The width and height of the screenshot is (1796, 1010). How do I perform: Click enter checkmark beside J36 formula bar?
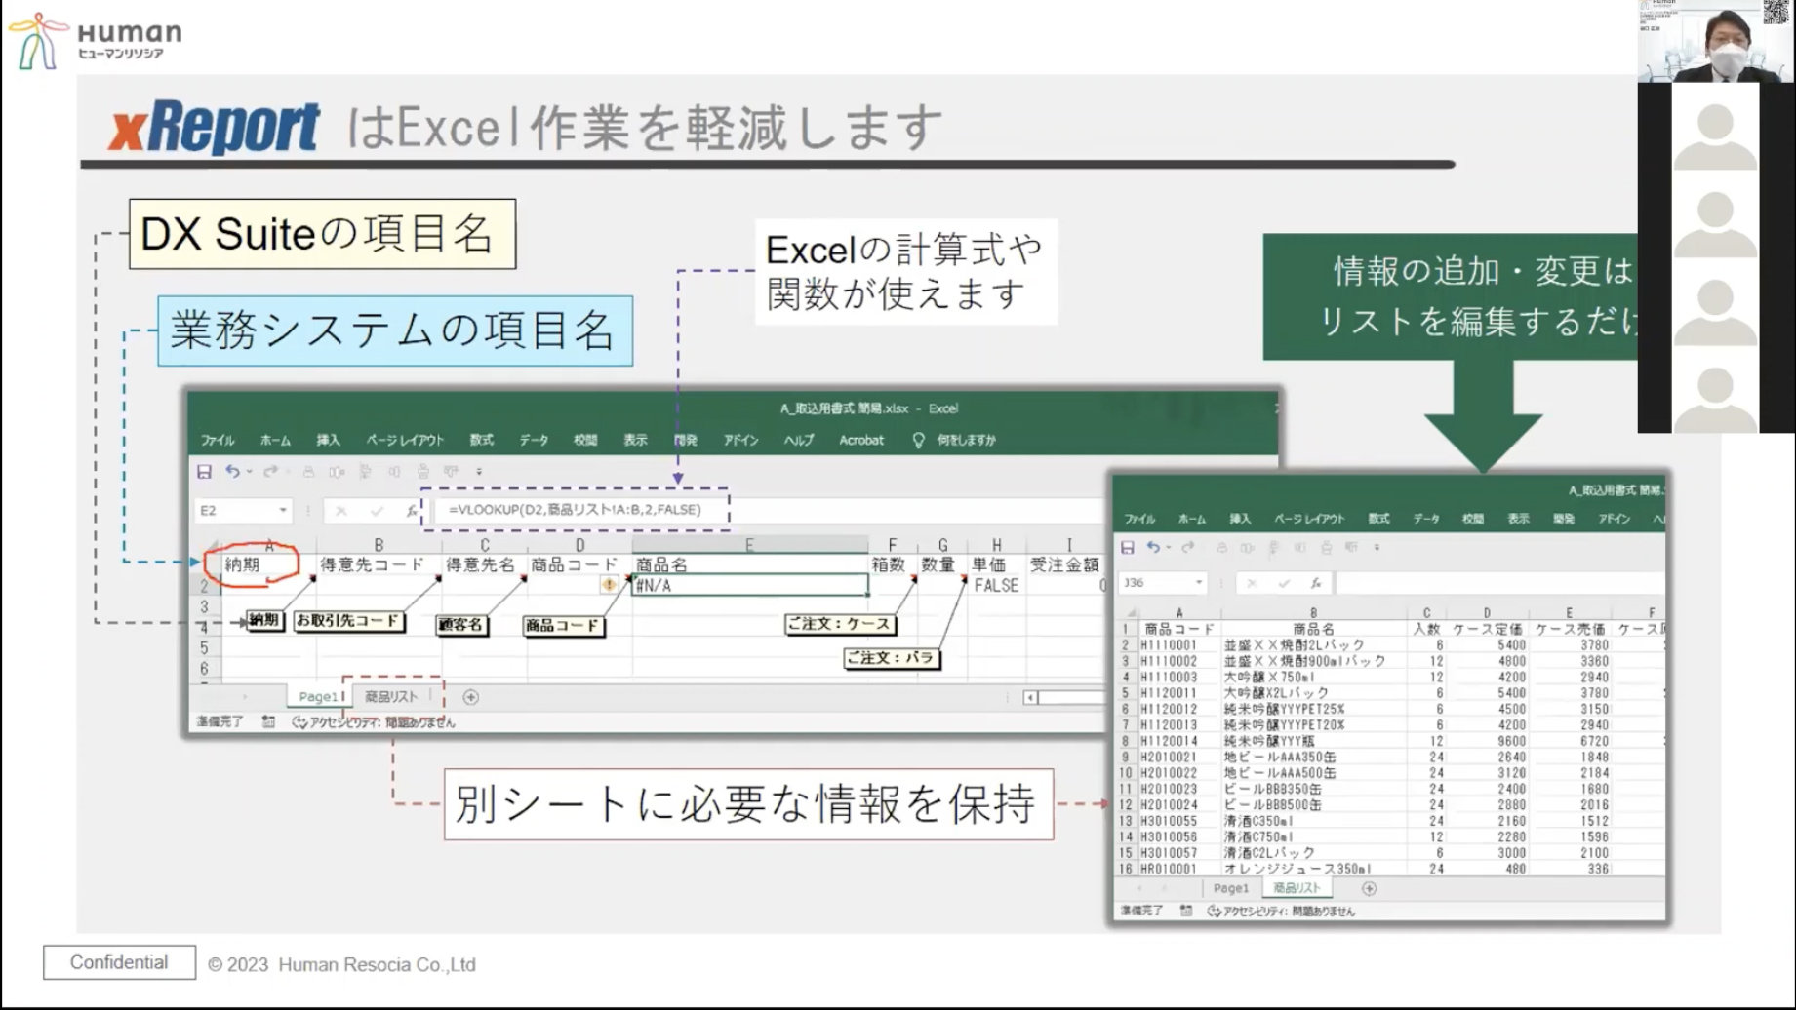click(x=1284, y=583)
